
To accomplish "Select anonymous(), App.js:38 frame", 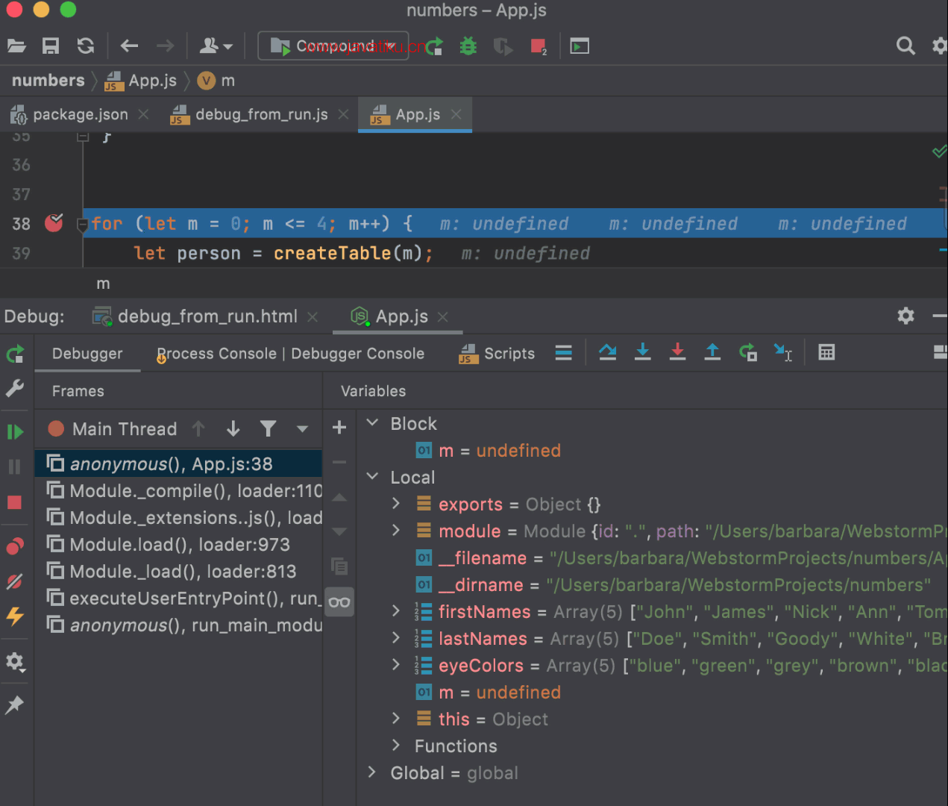I will pyautogui.click(x=179, y=464).
